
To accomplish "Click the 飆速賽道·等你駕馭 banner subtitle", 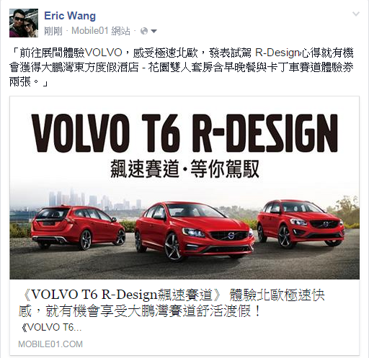I will point(184,169).
